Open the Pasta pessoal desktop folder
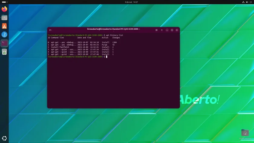 point(245,135)
